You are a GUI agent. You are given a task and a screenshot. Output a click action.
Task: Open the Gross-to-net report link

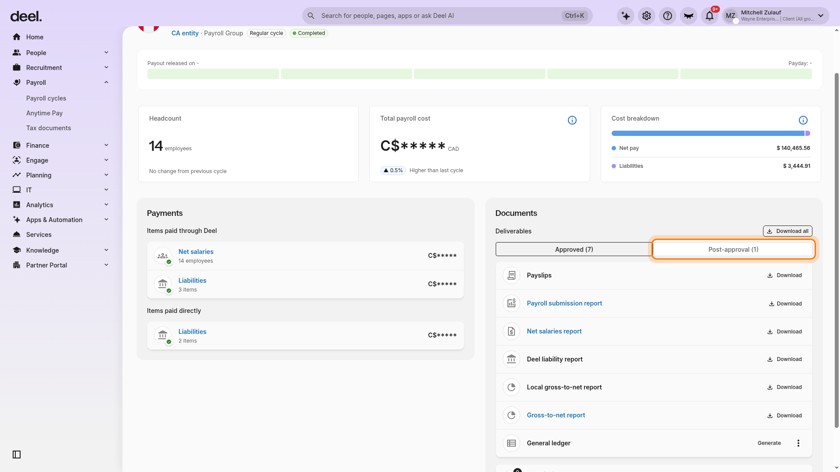click(x=556, y=415)
